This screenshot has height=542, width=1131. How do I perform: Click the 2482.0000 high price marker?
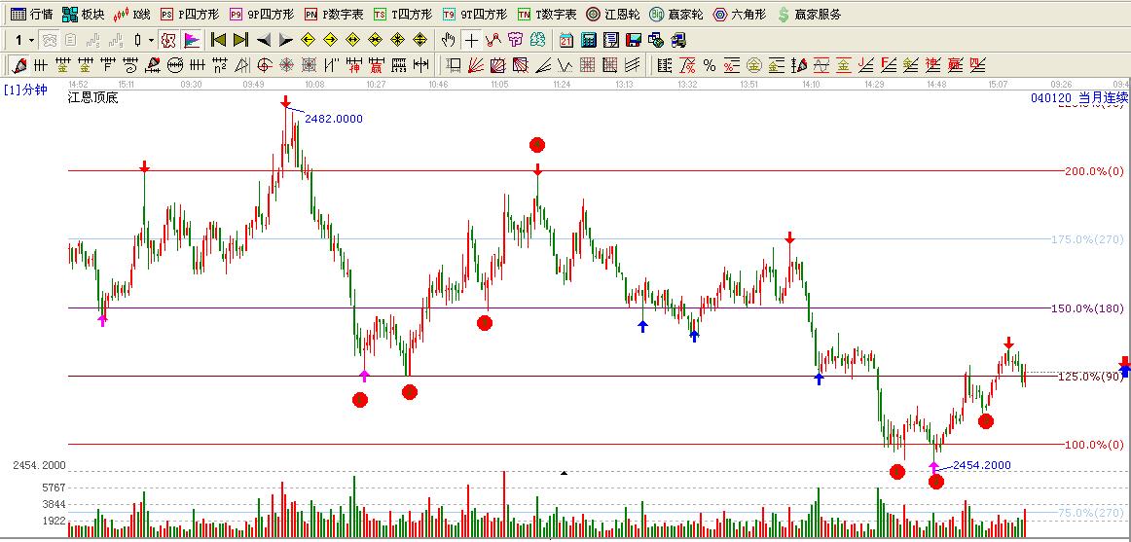(333, 119)
